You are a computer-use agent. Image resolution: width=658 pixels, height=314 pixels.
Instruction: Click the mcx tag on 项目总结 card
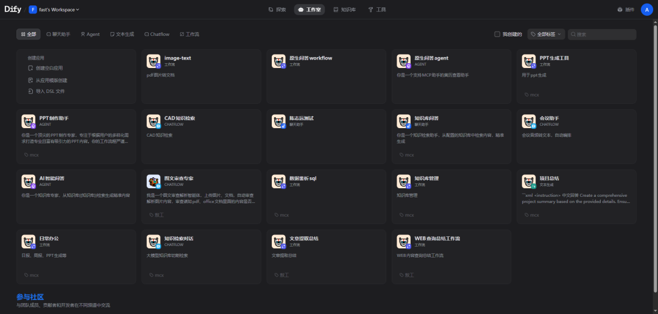[534, 215]
